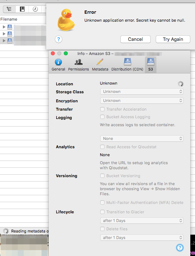Screen dimensions: 195x256
Task: Open the Metadata tab
Action: (100, 65)
